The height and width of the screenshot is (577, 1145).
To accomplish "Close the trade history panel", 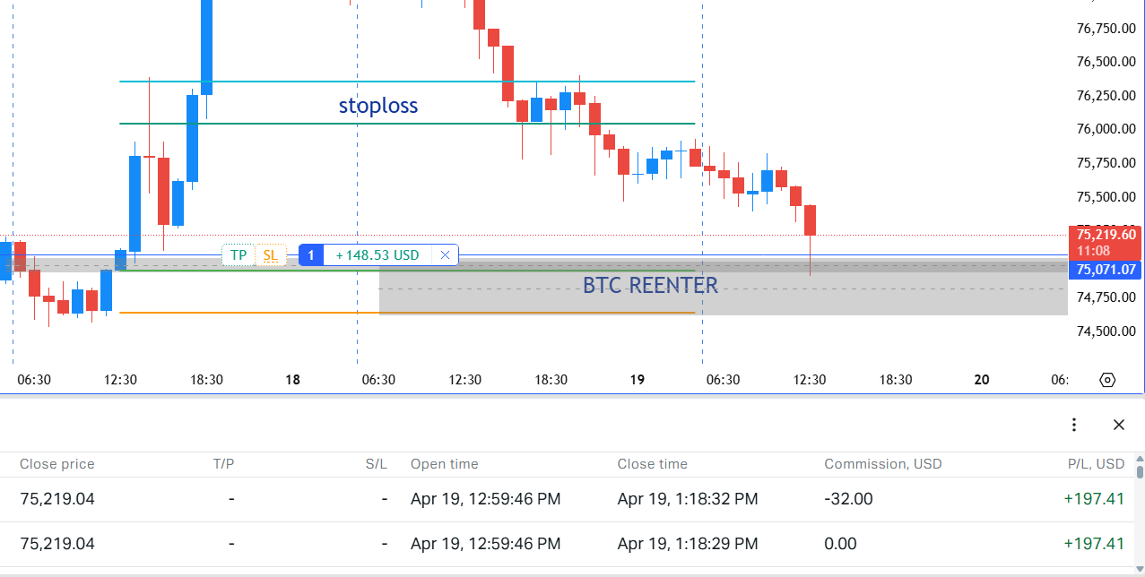I will coord(1118,425).
